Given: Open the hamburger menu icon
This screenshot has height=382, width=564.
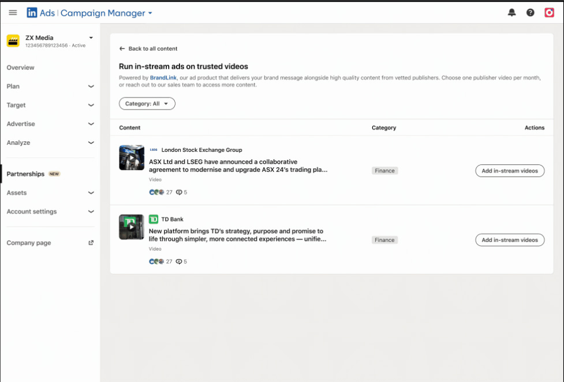Looking at the screenshot, I should pyautogui.click(x=13, y=13).
